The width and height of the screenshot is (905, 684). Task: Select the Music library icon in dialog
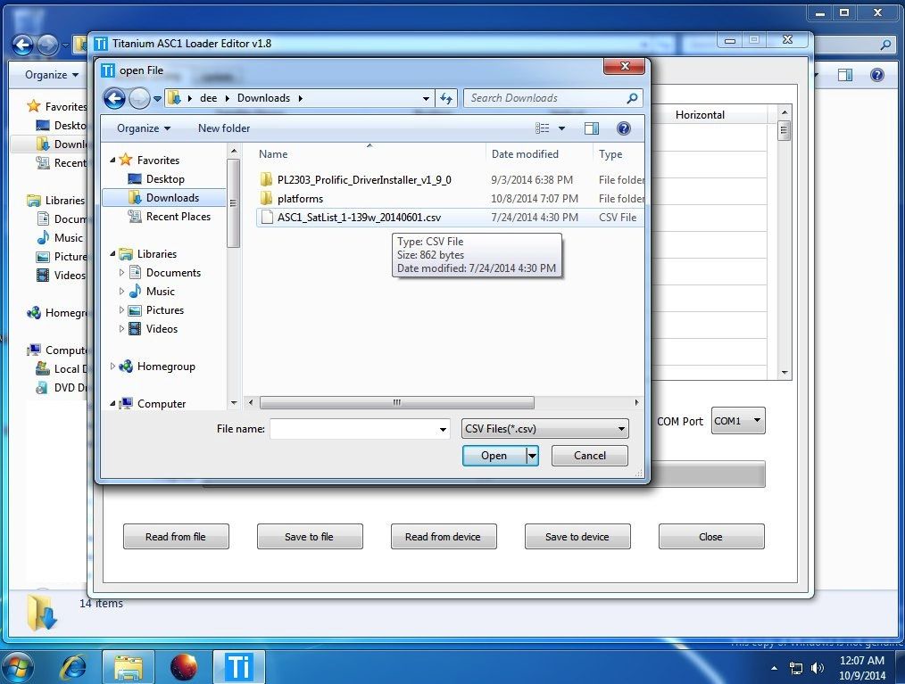pyautogui.click(x=135, y=292)
